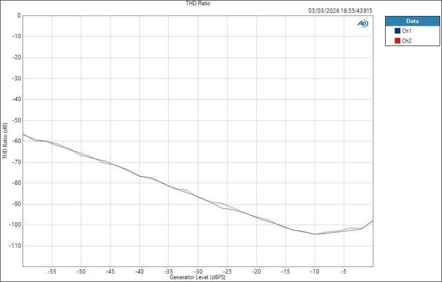
Task: Click the -55 tick label on the x-axis
Action: [52, 272]
